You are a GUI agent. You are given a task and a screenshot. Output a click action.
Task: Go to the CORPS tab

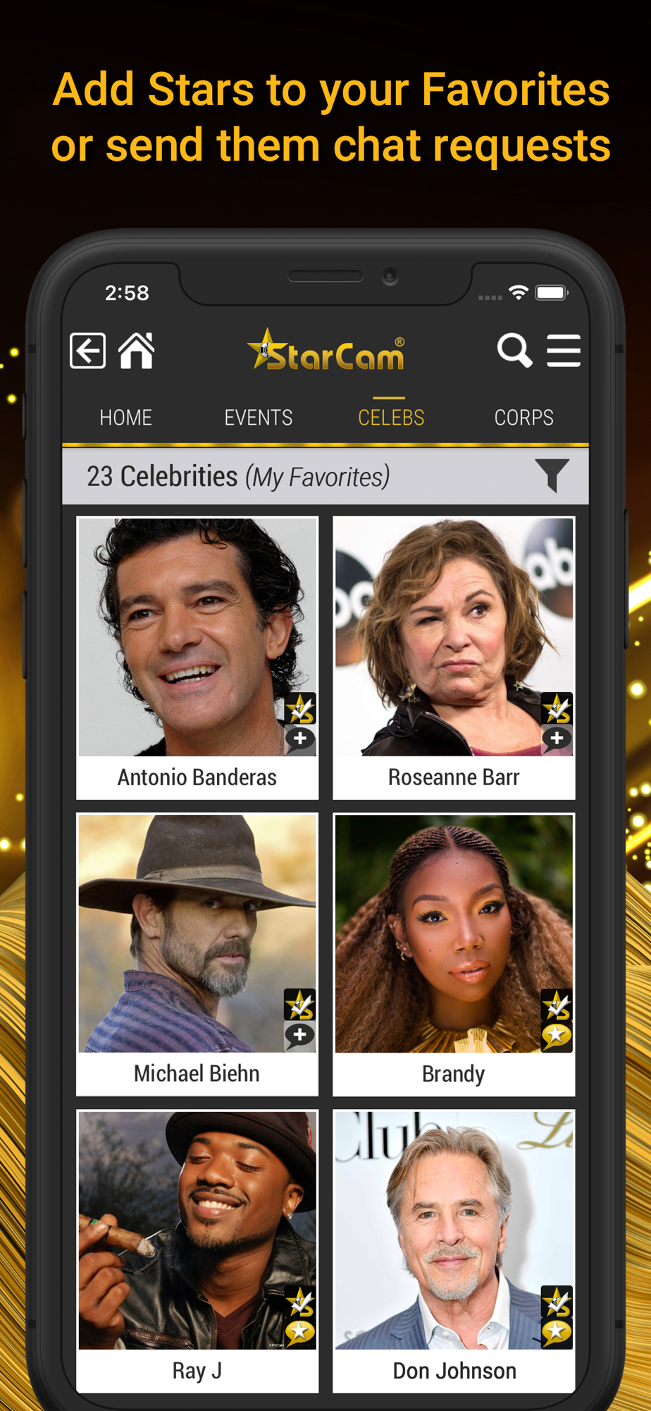tap(524, 418)
